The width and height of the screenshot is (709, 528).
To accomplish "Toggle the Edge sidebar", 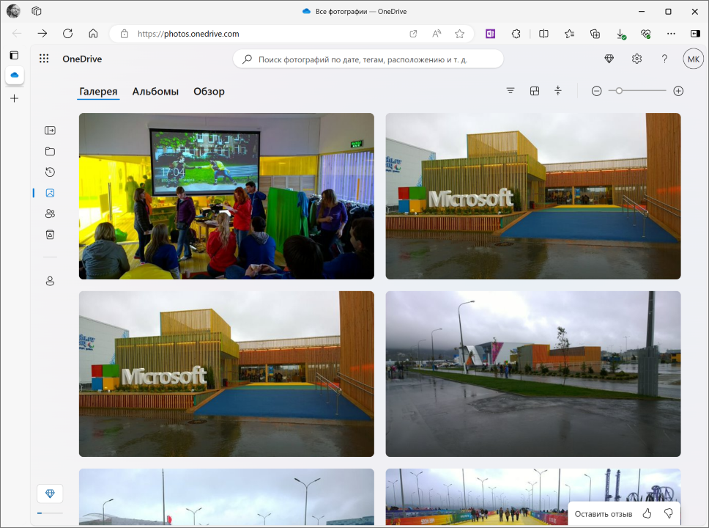I will coord(695,34).
